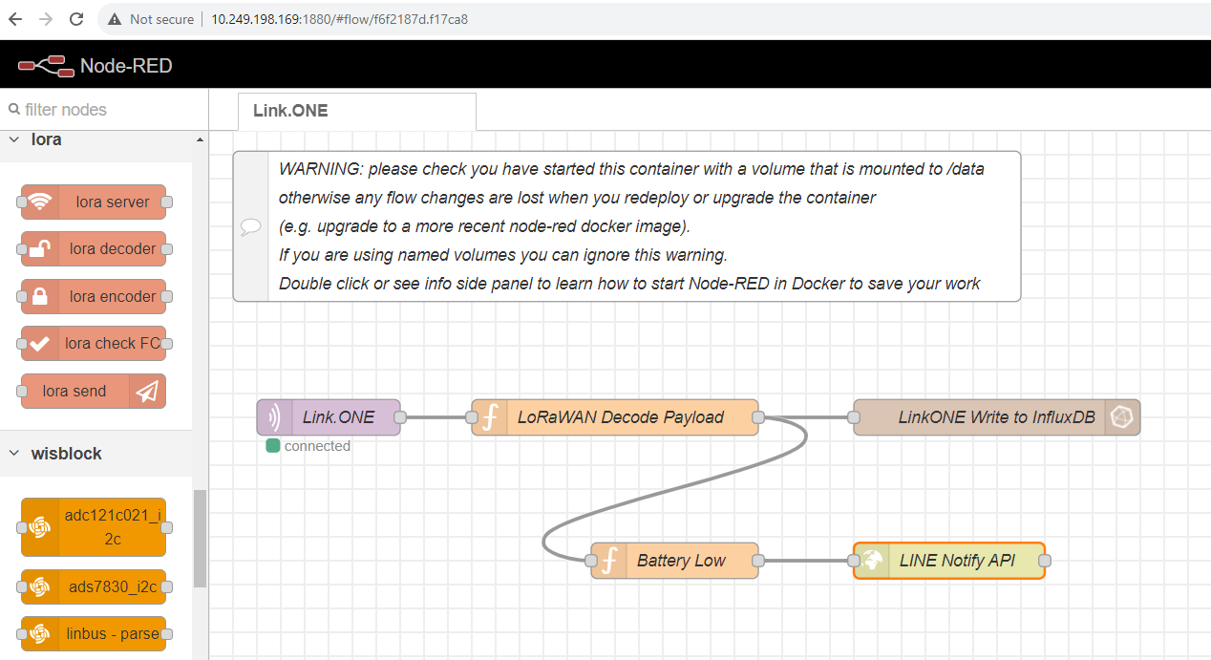Viewport: 1211px width, 660px height.
Task: Click the browser back arrow
Action: click(x=15, y=19)
